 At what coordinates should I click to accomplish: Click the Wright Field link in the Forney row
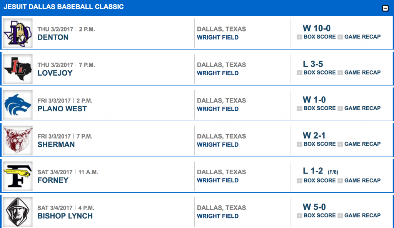[x=218, y=180]
